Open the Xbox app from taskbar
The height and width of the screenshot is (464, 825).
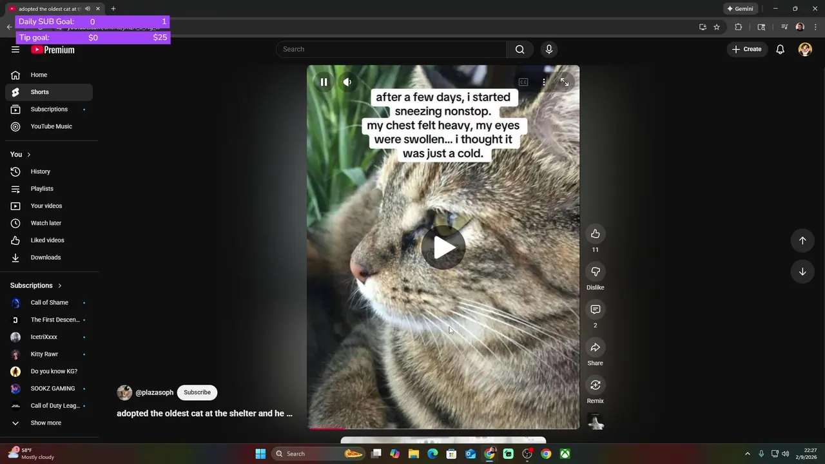[x=565, y=454]
